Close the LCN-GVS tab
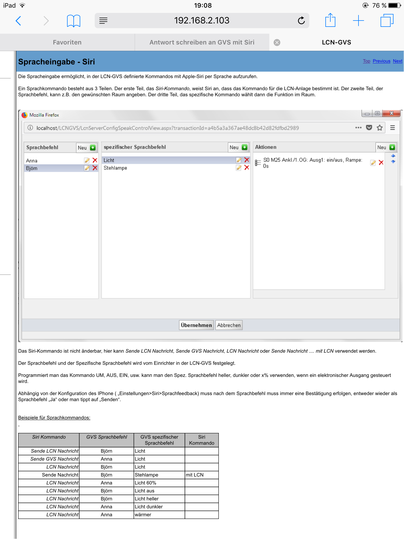 (x=277, y=42)
